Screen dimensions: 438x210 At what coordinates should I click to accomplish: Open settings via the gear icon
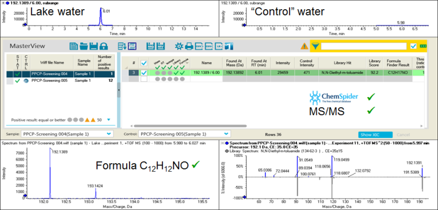click(x=179, y=46)
